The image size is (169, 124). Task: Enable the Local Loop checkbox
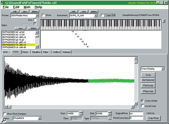(x=143, y=105)
